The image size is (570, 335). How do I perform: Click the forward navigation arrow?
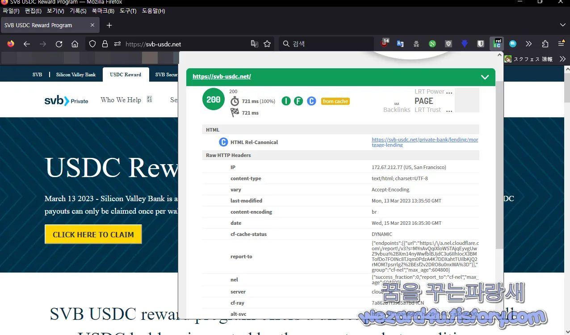tap(43, 44)
